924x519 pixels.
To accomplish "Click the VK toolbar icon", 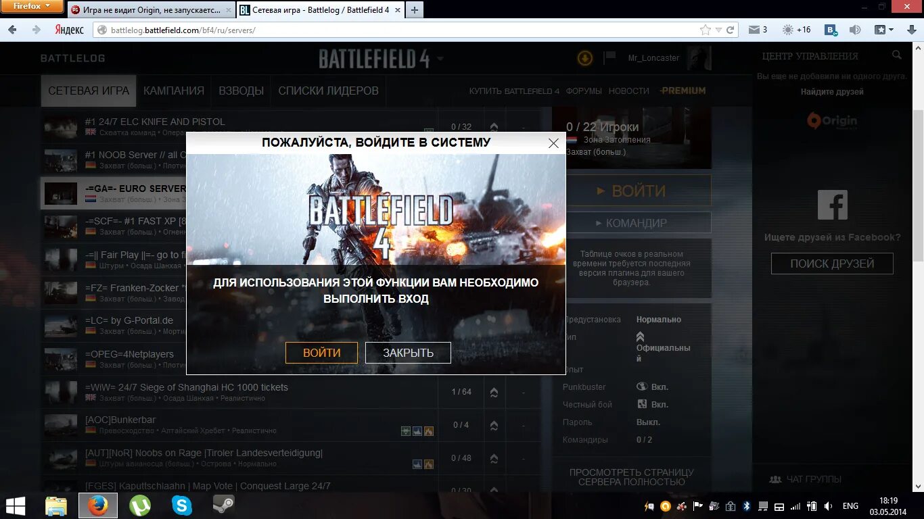I will coord(831,30).
